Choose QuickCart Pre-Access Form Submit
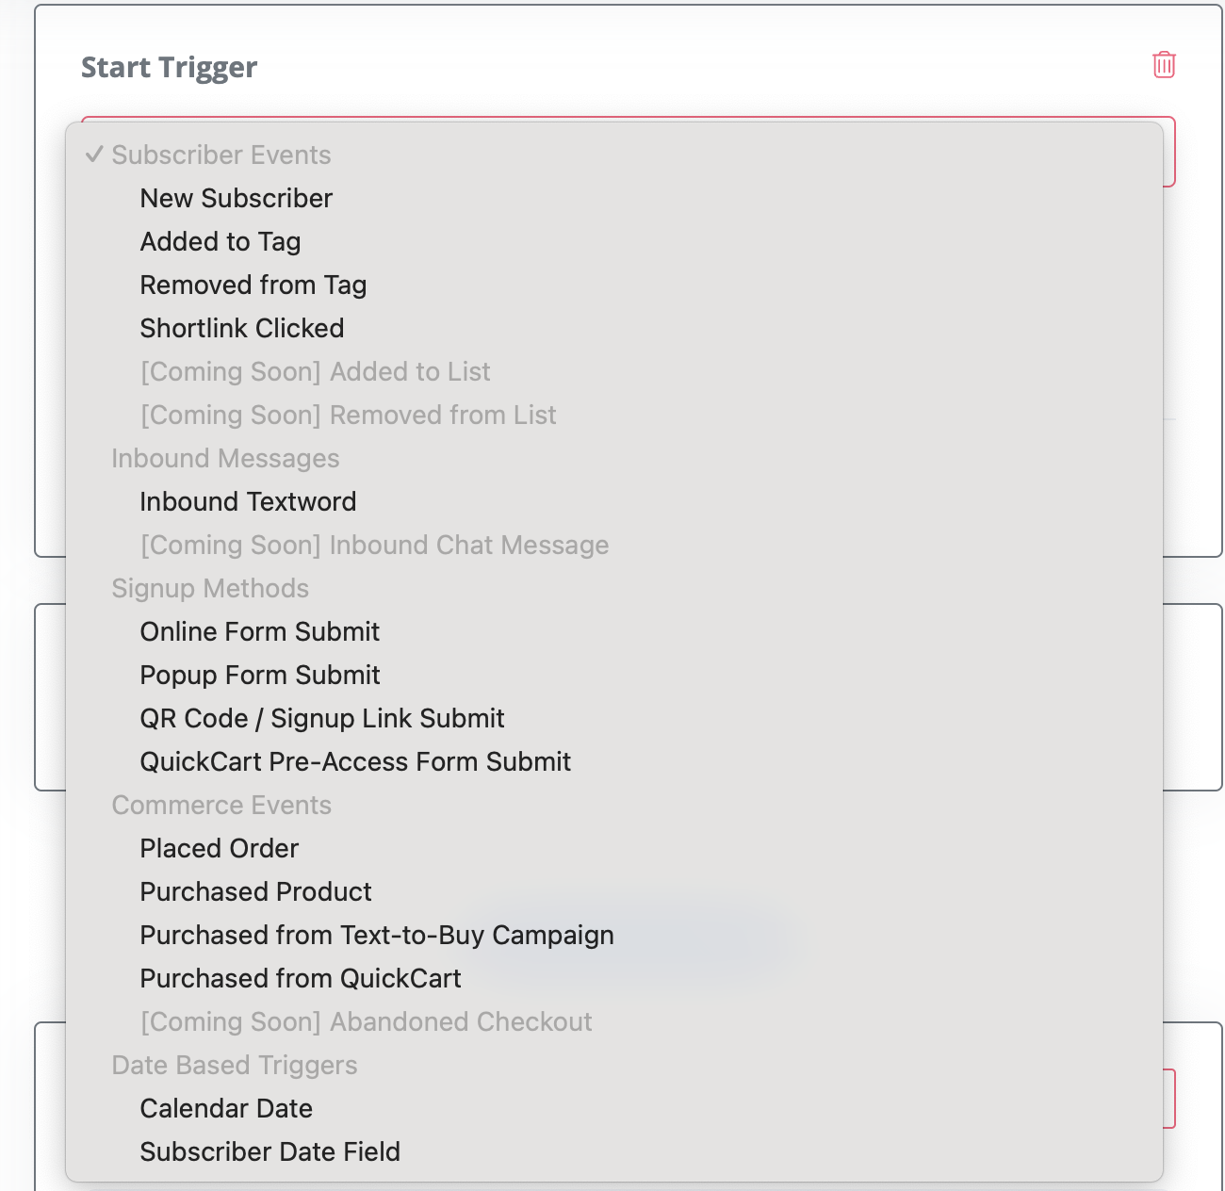 pyautogui.click(x=355, y=761)
